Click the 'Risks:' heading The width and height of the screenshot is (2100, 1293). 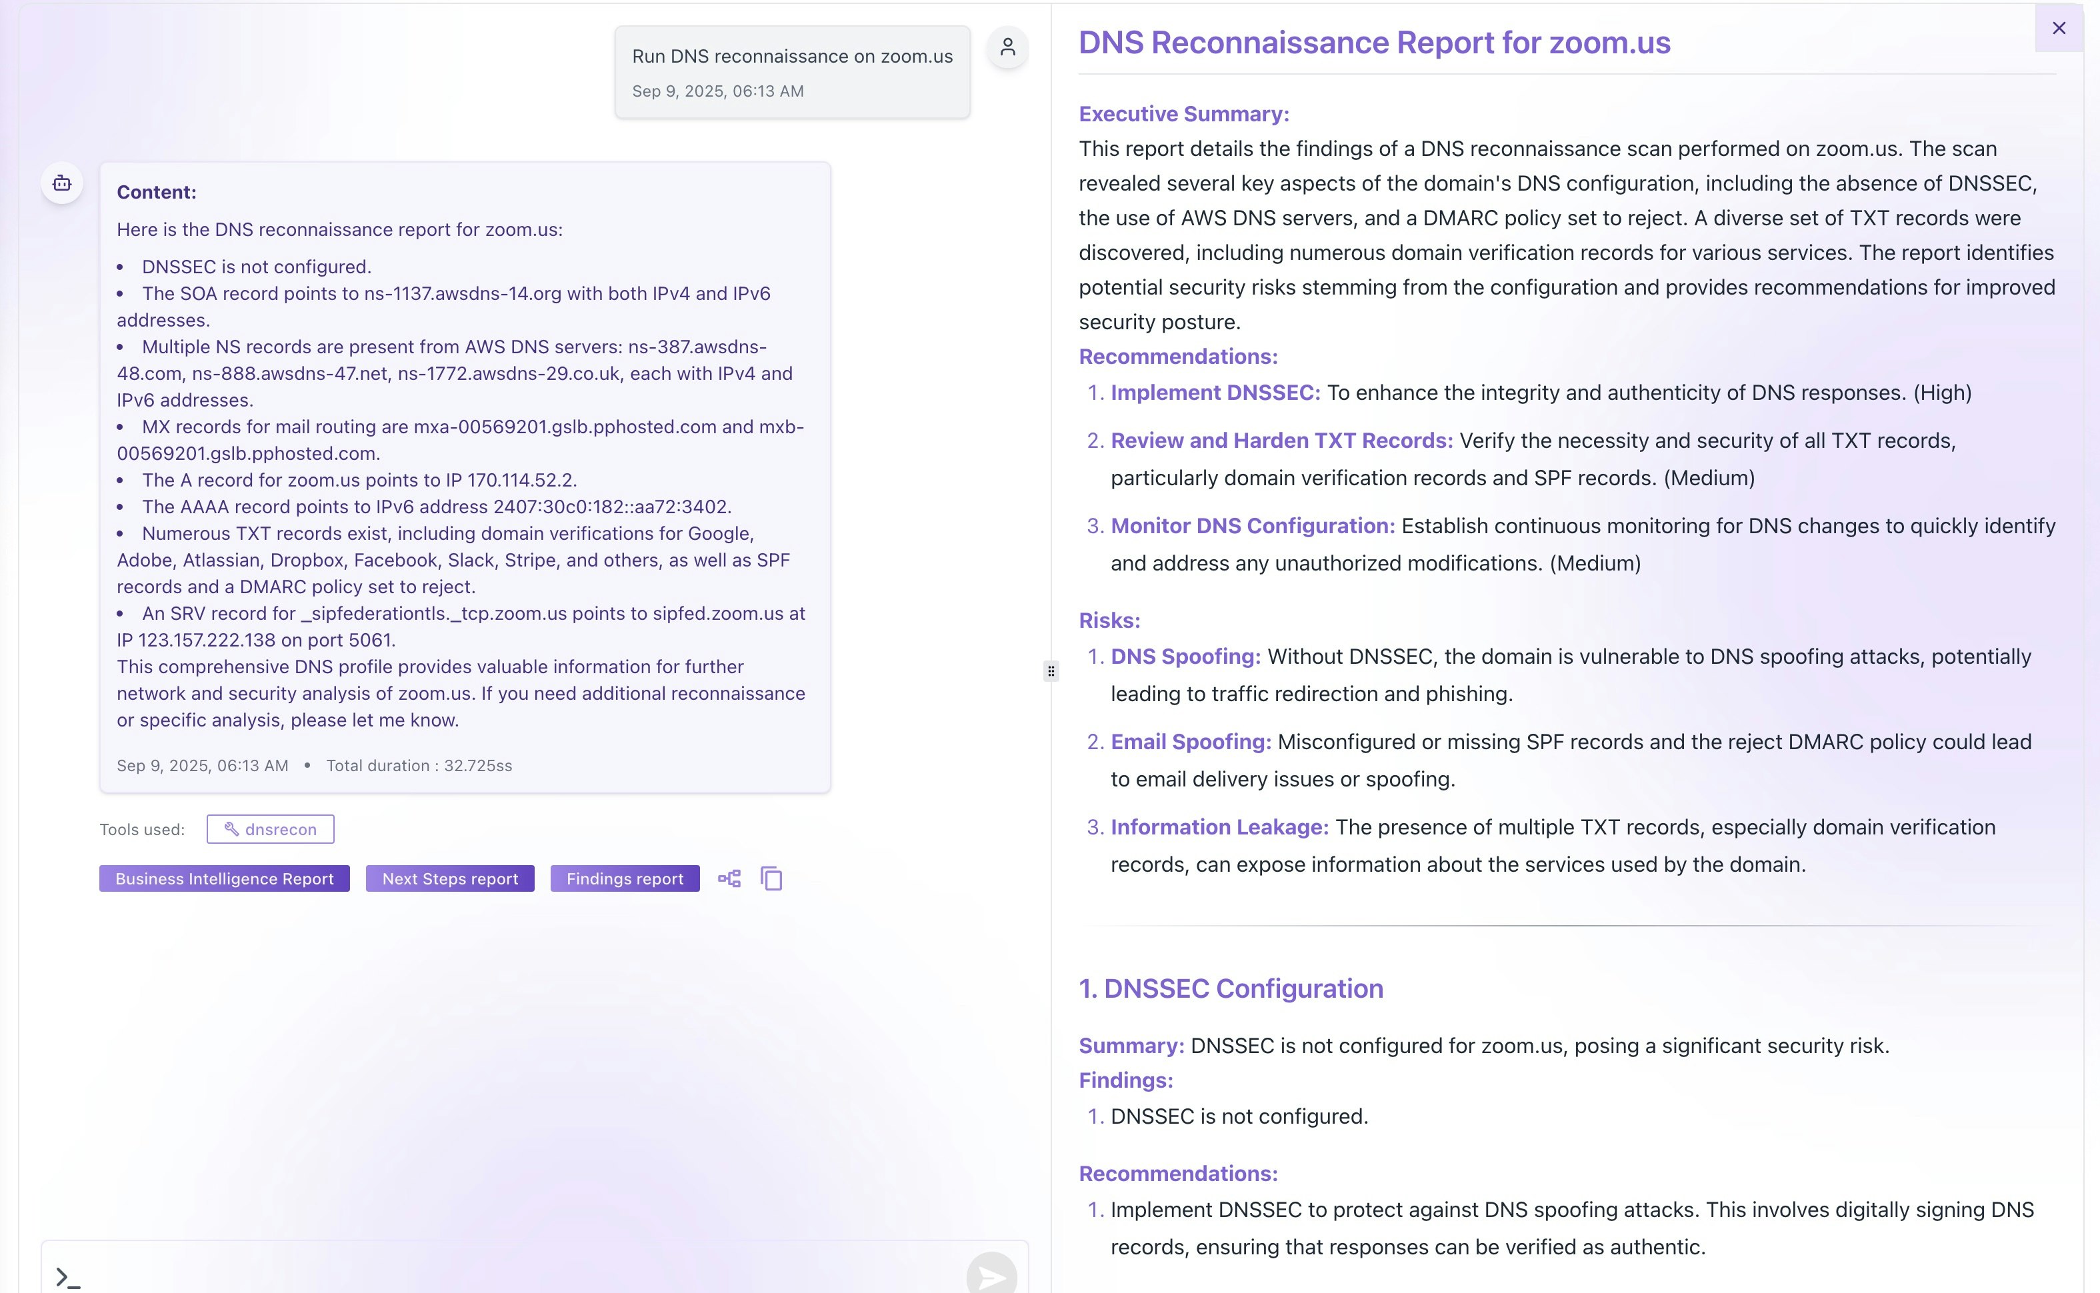tap(1109, 620)
